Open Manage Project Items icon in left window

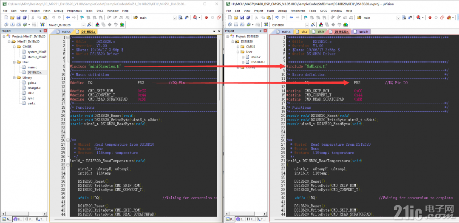(97, 25)
